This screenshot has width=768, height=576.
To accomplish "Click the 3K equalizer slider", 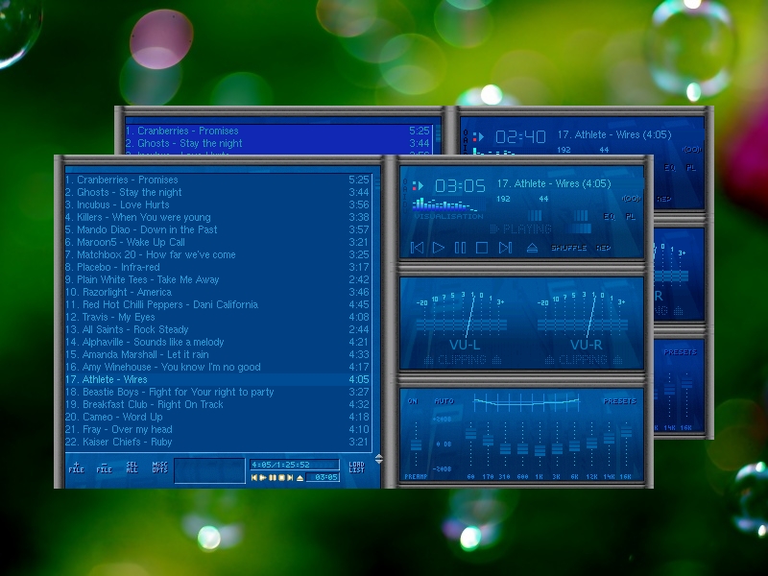I will point(557,448).
